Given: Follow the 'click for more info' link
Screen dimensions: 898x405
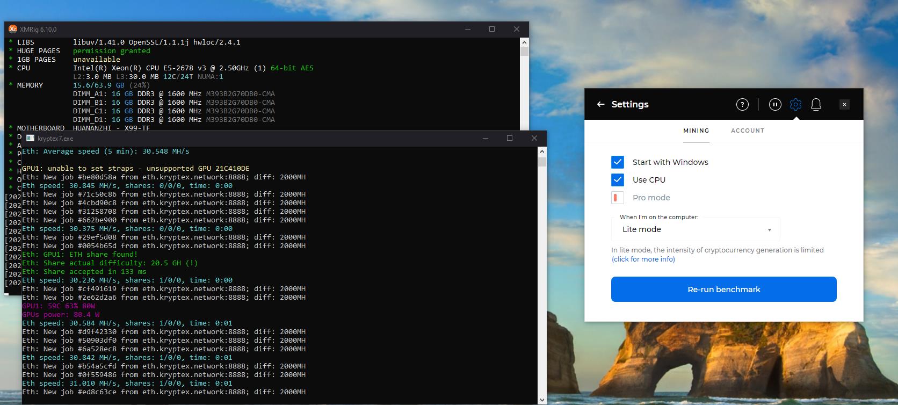Looking at the screenshot, I should coord(643,259).
